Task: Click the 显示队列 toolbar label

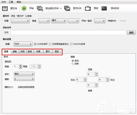Action: [77, 8]
